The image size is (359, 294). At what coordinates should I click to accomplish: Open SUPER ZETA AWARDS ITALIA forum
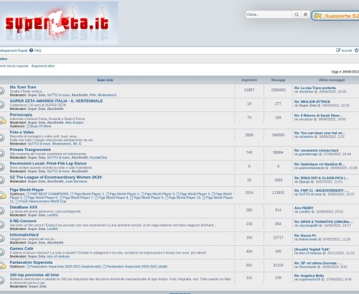point(56,101)
